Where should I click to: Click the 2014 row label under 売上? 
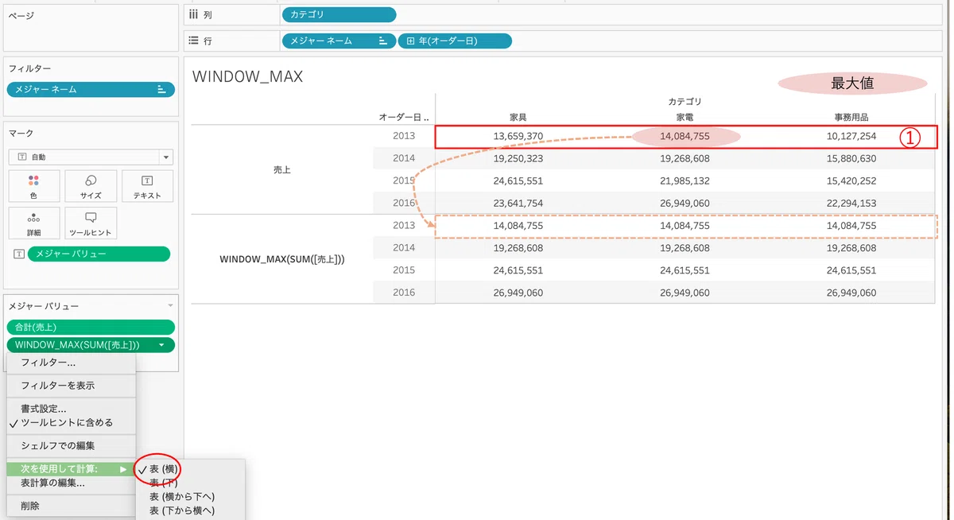(404, 158)
